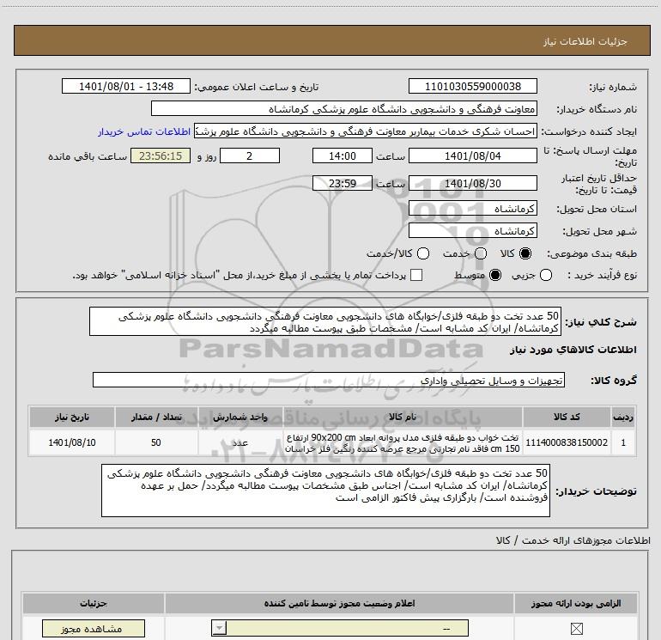
Task: Click the شهر محل تحویل field کرمانشاه
Action: pos(472,231)
